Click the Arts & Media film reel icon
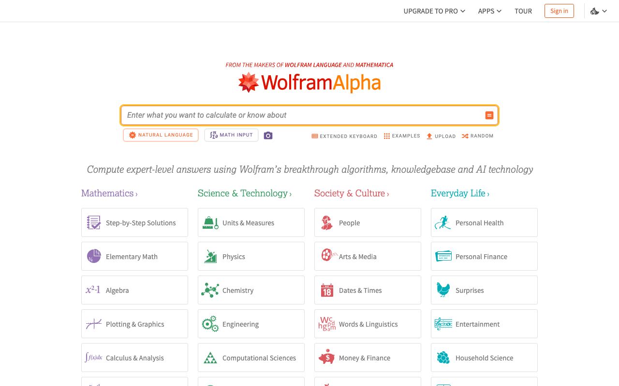Viewport: 619px width, 386px height. [328, 255]
